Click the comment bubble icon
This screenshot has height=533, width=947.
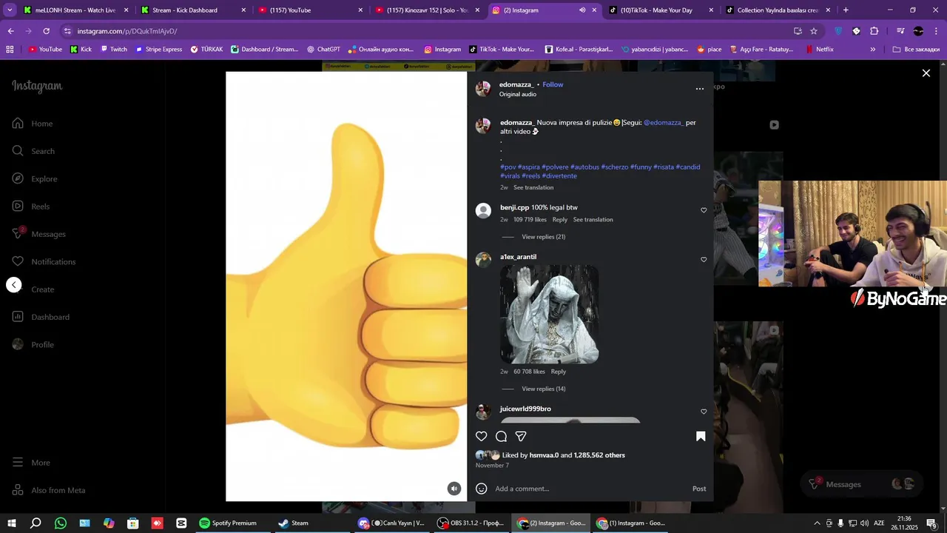point(501,436)
